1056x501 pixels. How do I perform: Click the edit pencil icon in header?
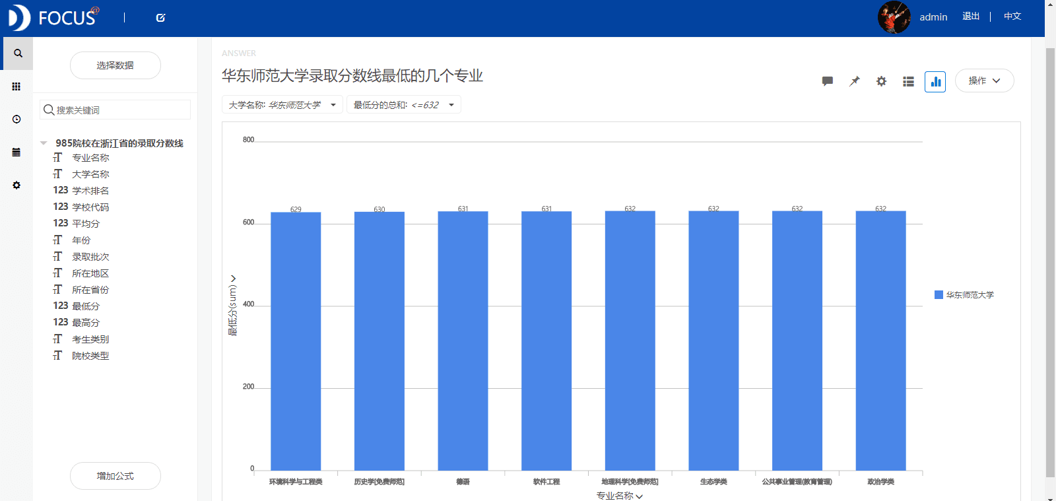(160, 18)
